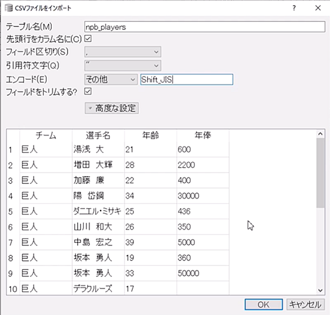
Task: Expand the 高度な設定 section
Action: [112, 109]
